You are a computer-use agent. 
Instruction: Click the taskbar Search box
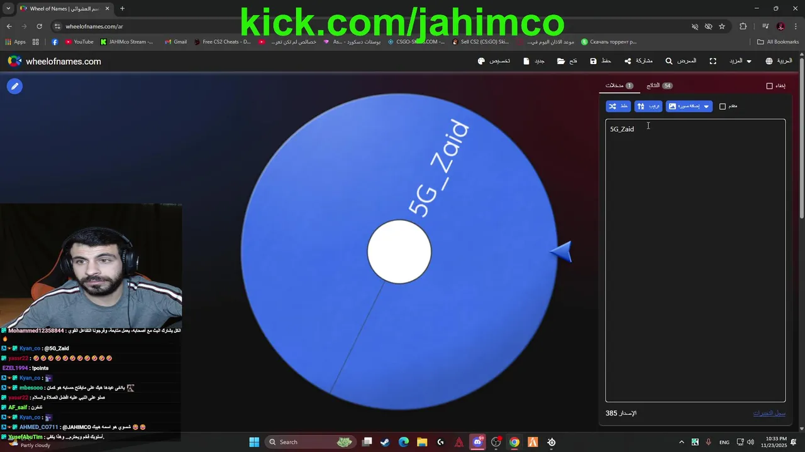coord(310,442)
